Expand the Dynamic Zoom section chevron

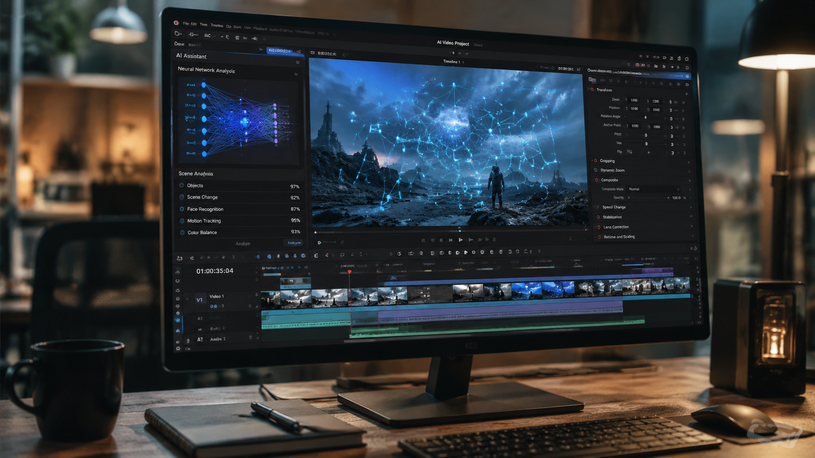[x=689, y=171]
